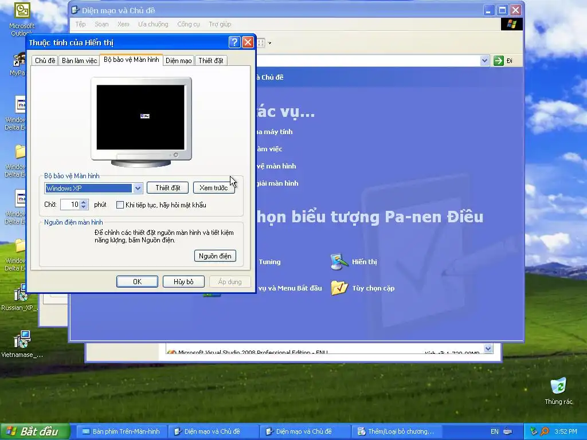The image size is (587, 440).
Task: Click the Tuning link in control panel
Action: coord(269,262)
